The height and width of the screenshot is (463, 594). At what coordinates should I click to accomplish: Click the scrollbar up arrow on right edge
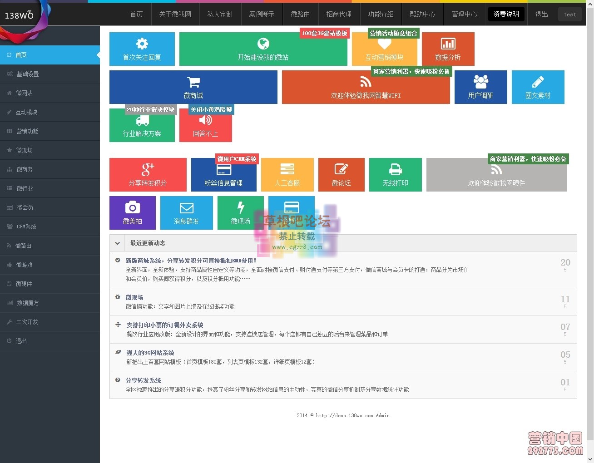[590, 3]
